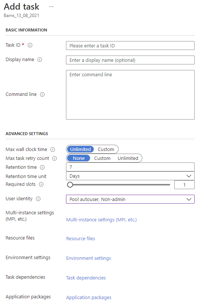Set Max task retry count to Unlimited
This screenshot has width=205, height=305.
pyautogui.click(x=128, y=158)
